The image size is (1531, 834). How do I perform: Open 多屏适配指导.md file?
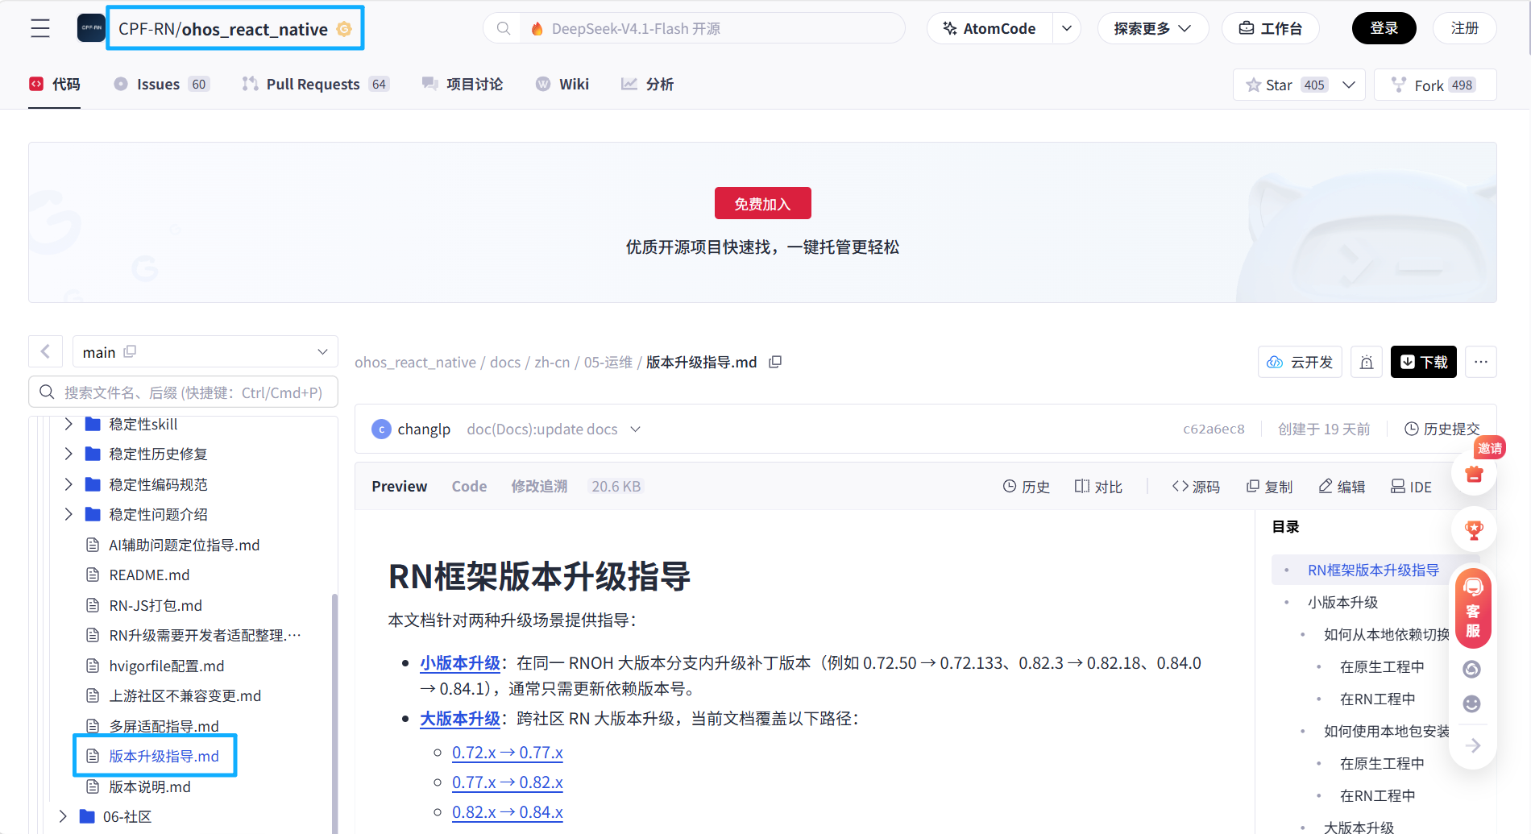point(164,726)
